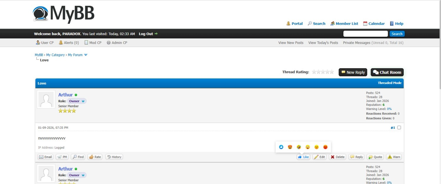Go to the Member List page
The height and width of the screenshot is (184, 441).
click(344, 24)
